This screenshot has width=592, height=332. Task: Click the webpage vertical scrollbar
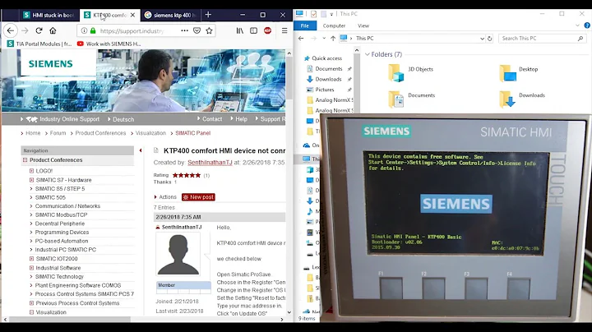(289, 78)
